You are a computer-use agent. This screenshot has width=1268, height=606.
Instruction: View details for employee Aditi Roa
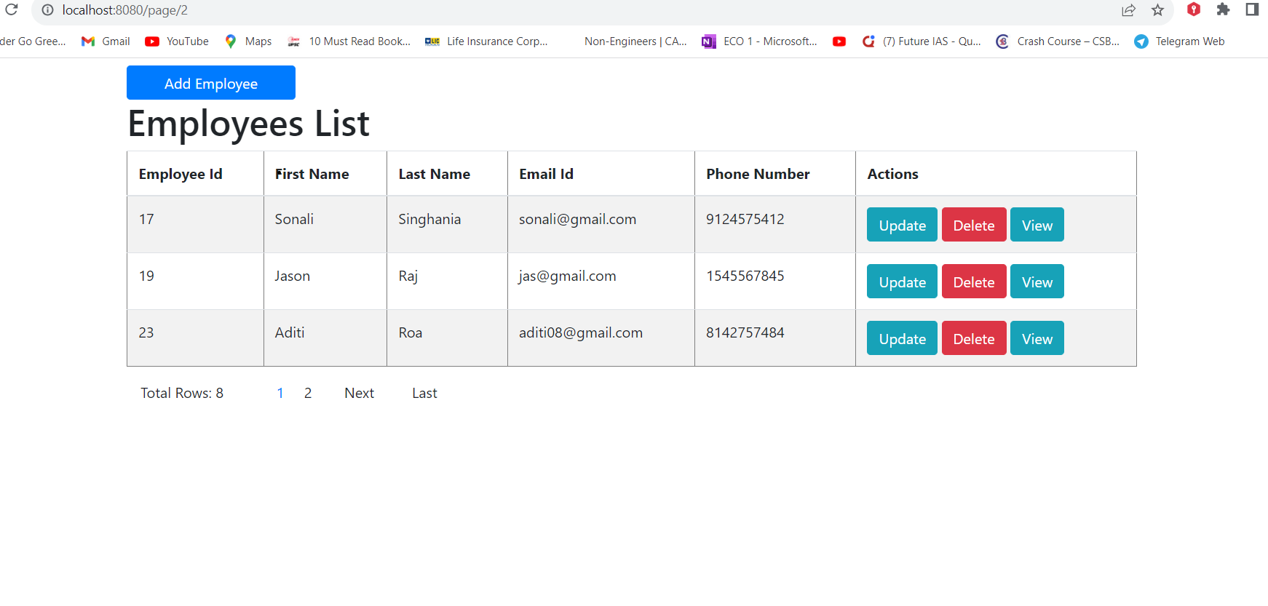(1037, 338)
